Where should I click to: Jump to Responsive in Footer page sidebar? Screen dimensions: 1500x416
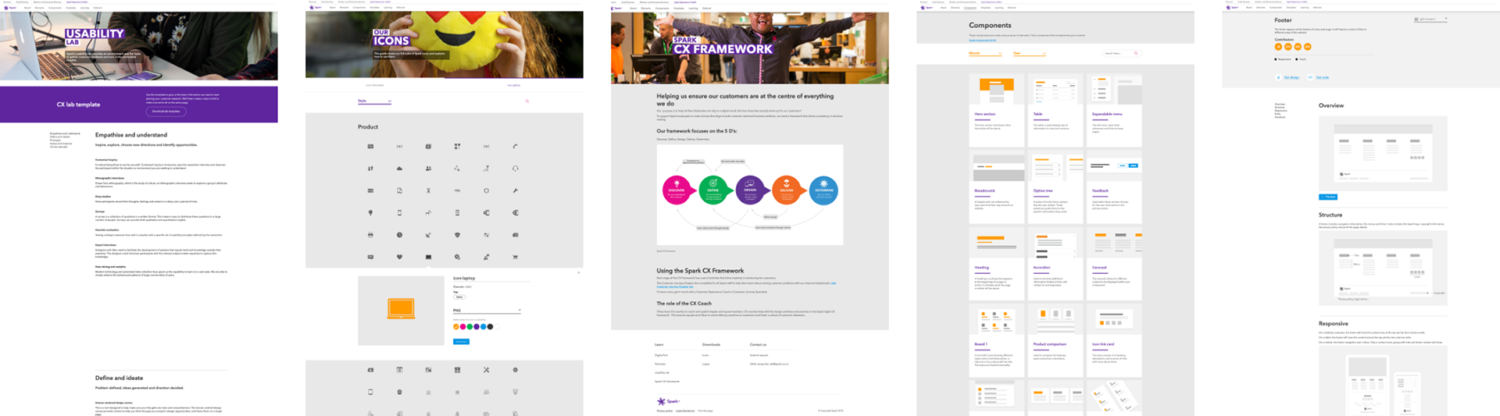[1280, 111]
